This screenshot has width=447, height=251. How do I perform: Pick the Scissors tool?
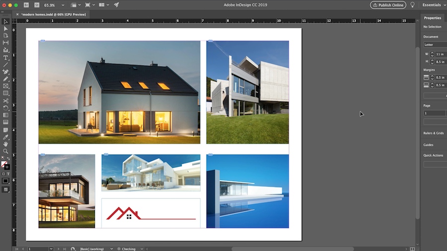point(5,101)
